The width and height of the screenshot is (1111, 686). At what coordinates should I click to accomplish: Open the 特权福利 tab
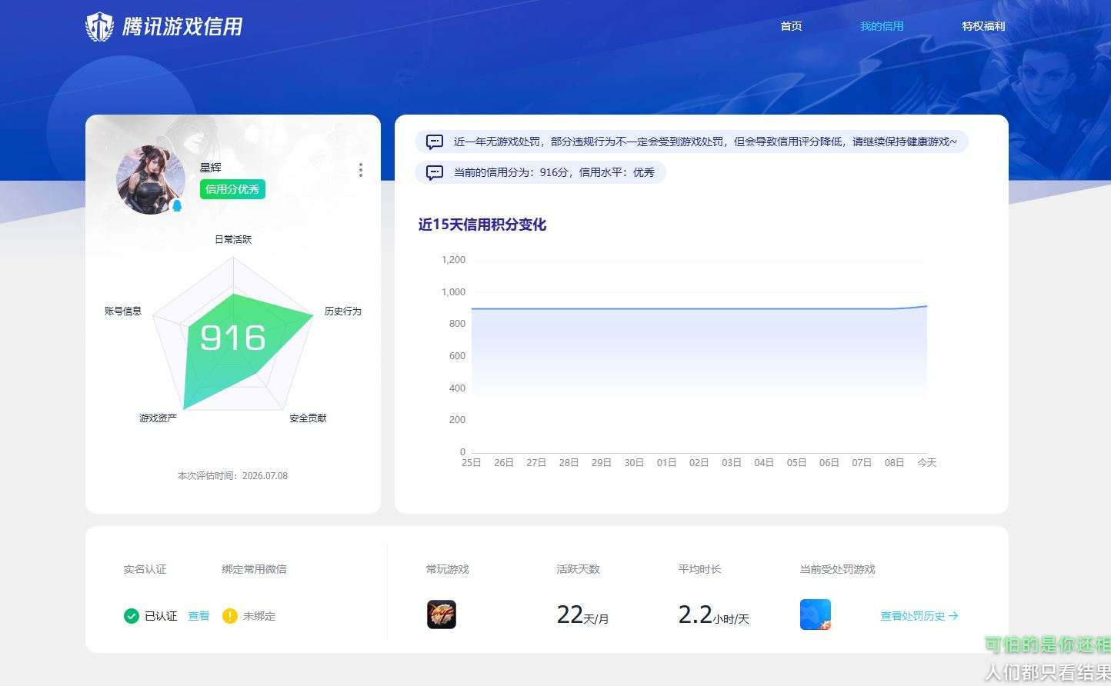[983, 26]
